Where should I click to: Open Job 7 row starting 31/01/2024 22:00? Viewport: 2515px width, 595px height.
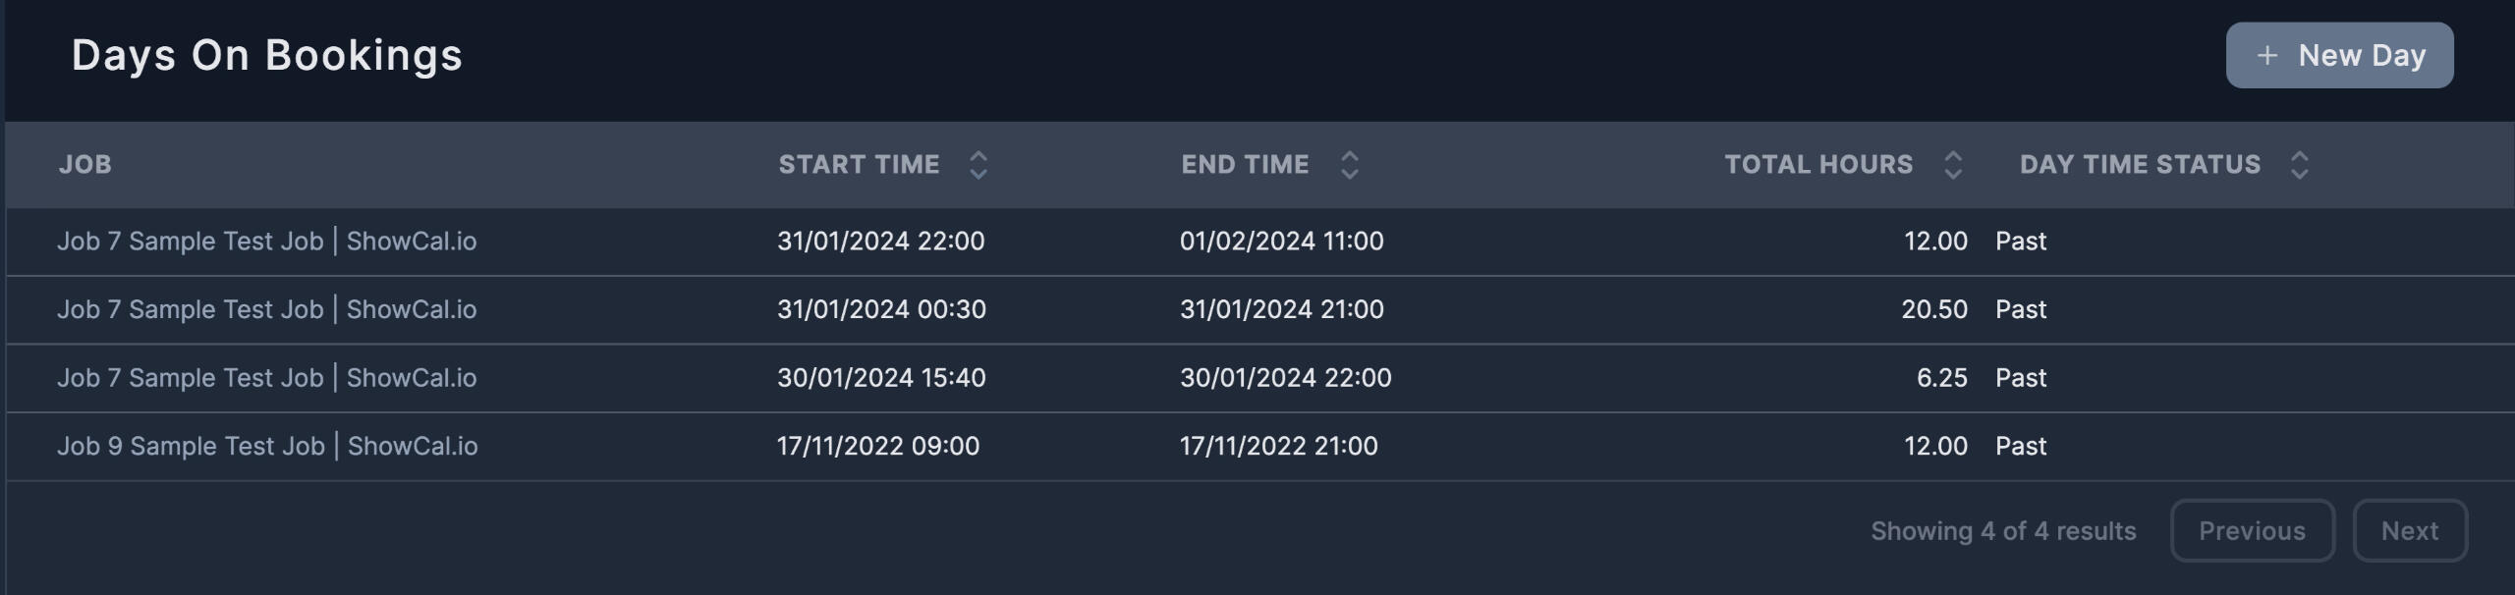266,242
